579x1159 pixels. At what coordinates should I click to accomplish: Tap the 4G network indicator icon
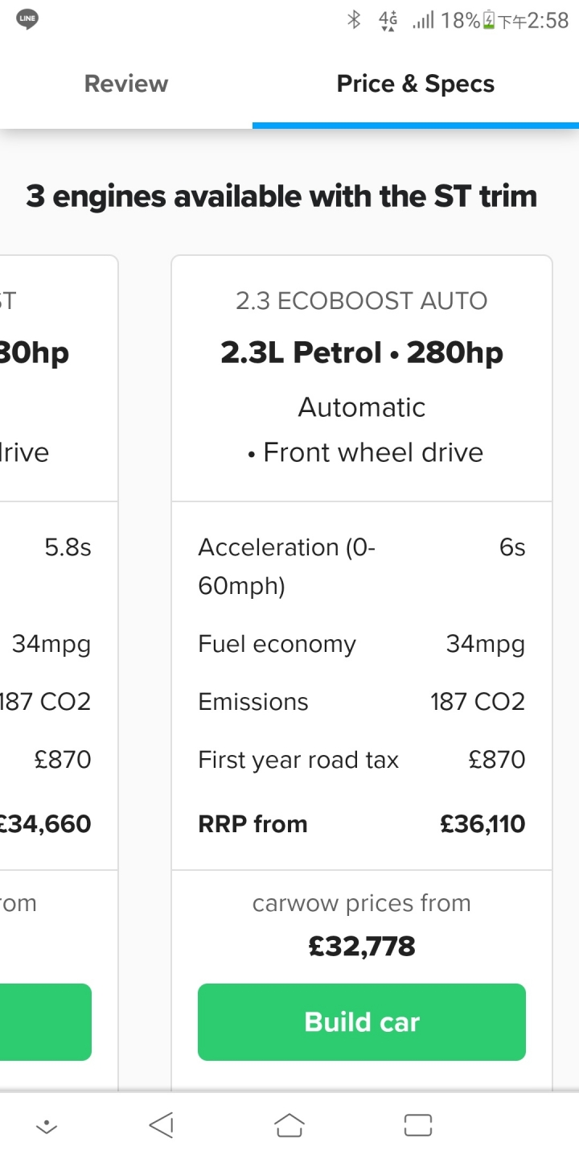pyautogui.click(x=388, y=20)
